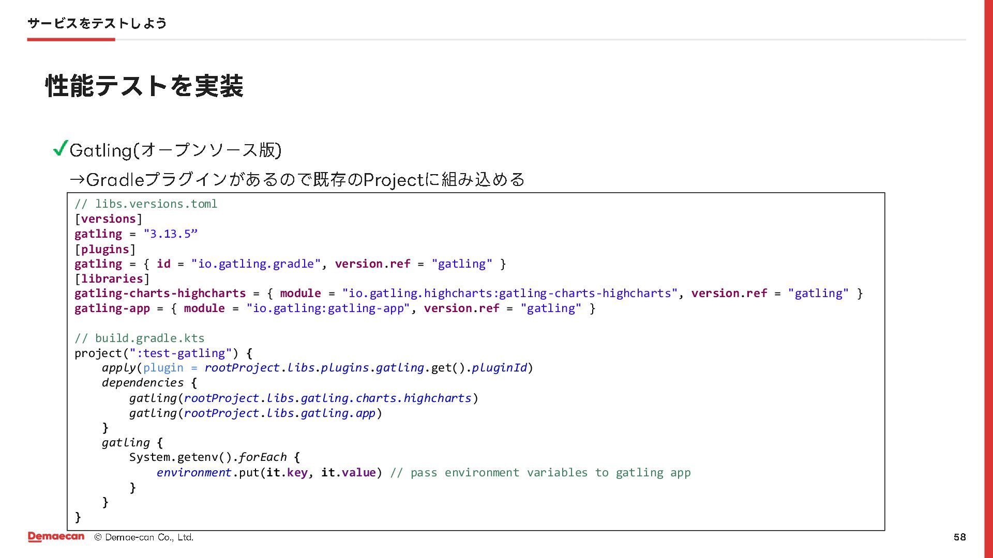This screenshot has height=558, width=993.
Task: Click the Demaecan logo in footer
Action: 56,537
